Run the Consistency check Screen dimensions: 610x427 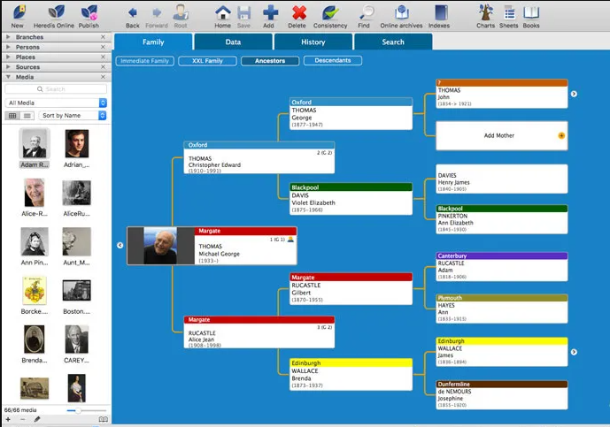[330, 12]
